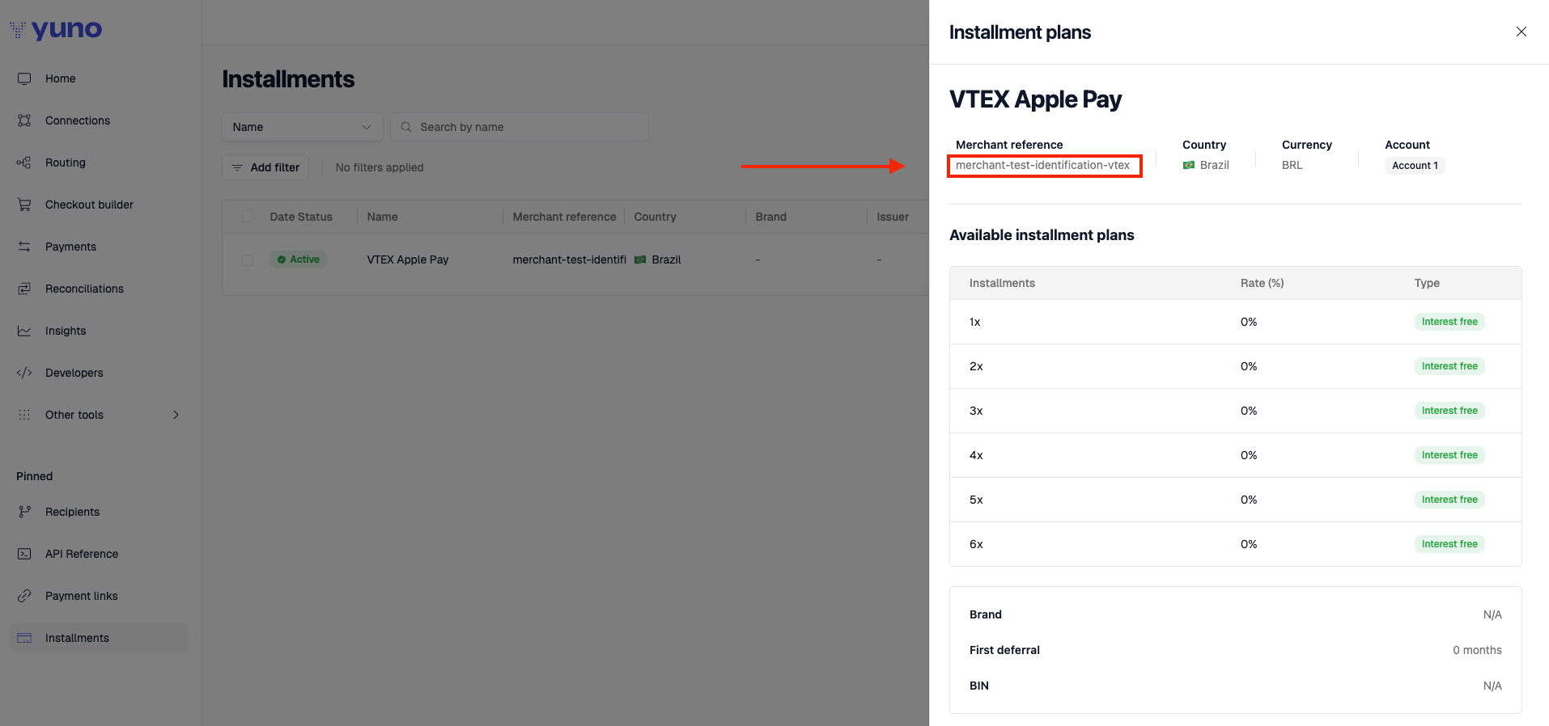The image size is (1549, 726).
Task: Open pinned API Reference
Action: [82, 554]
